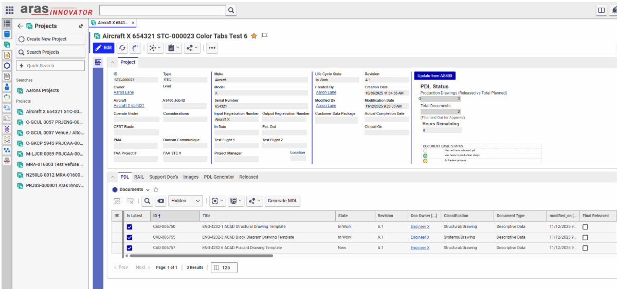Viewport: 617px width, 289px height.
Task: Open MRA-016003 Test Refuse project in sidebar
Action: (x=51, y=164)
